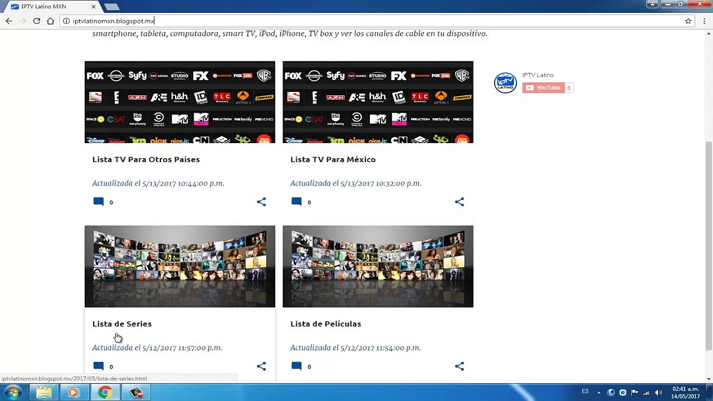Viewport: 713px width, 401px height.
Task: Click the Chrome taskbar icon
Action: (x=105, y=393)
